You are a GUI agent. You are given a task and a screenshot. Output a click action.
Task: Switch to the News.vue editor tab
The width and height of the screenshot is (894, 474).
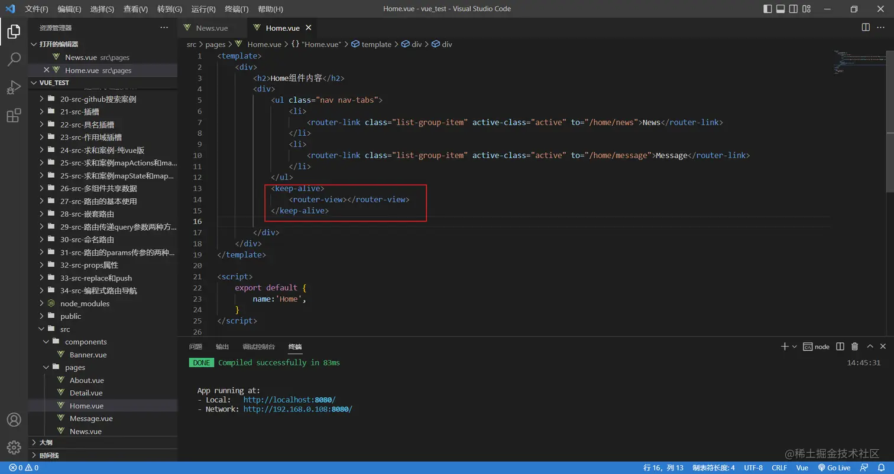(x=212, y=28)
